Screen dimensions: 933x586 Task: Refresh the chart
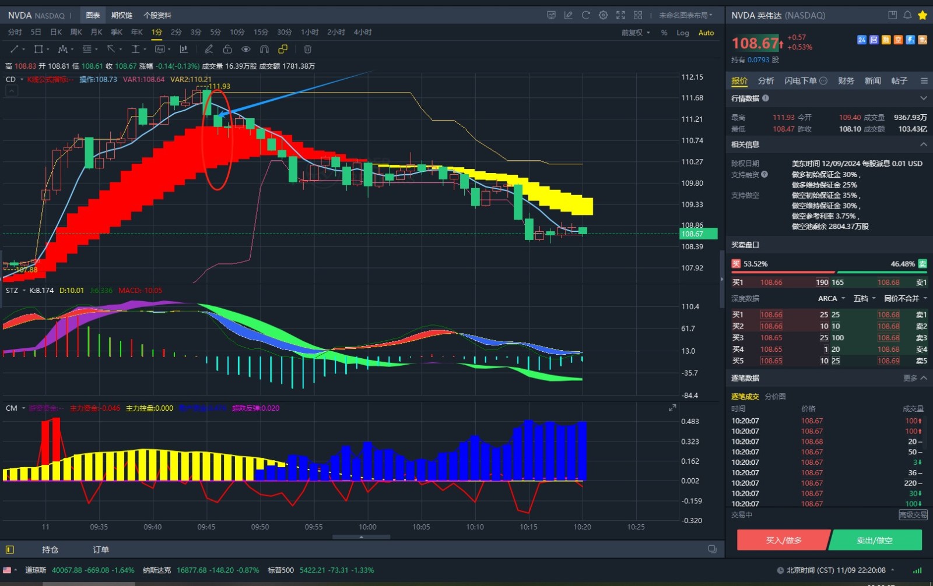point(585,15)
